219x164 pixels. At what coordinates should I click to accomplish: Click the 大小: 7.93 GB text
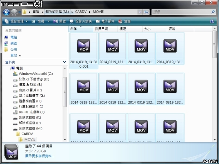[x=36, y=151]
